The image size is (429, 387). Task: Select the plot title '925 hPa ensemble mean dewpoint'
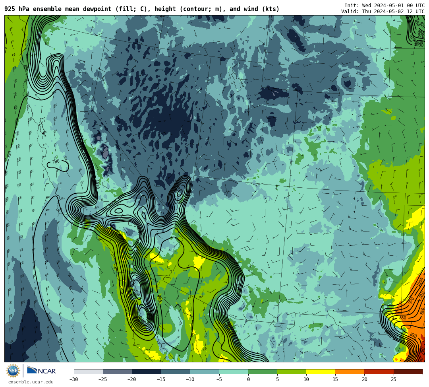click(x=58, y=9)
